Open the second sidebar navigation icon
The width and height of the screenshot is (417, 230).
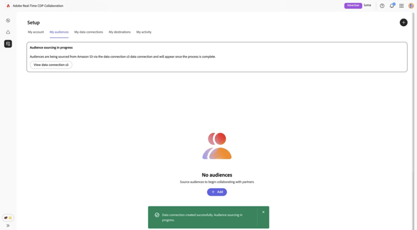(8, 32)
